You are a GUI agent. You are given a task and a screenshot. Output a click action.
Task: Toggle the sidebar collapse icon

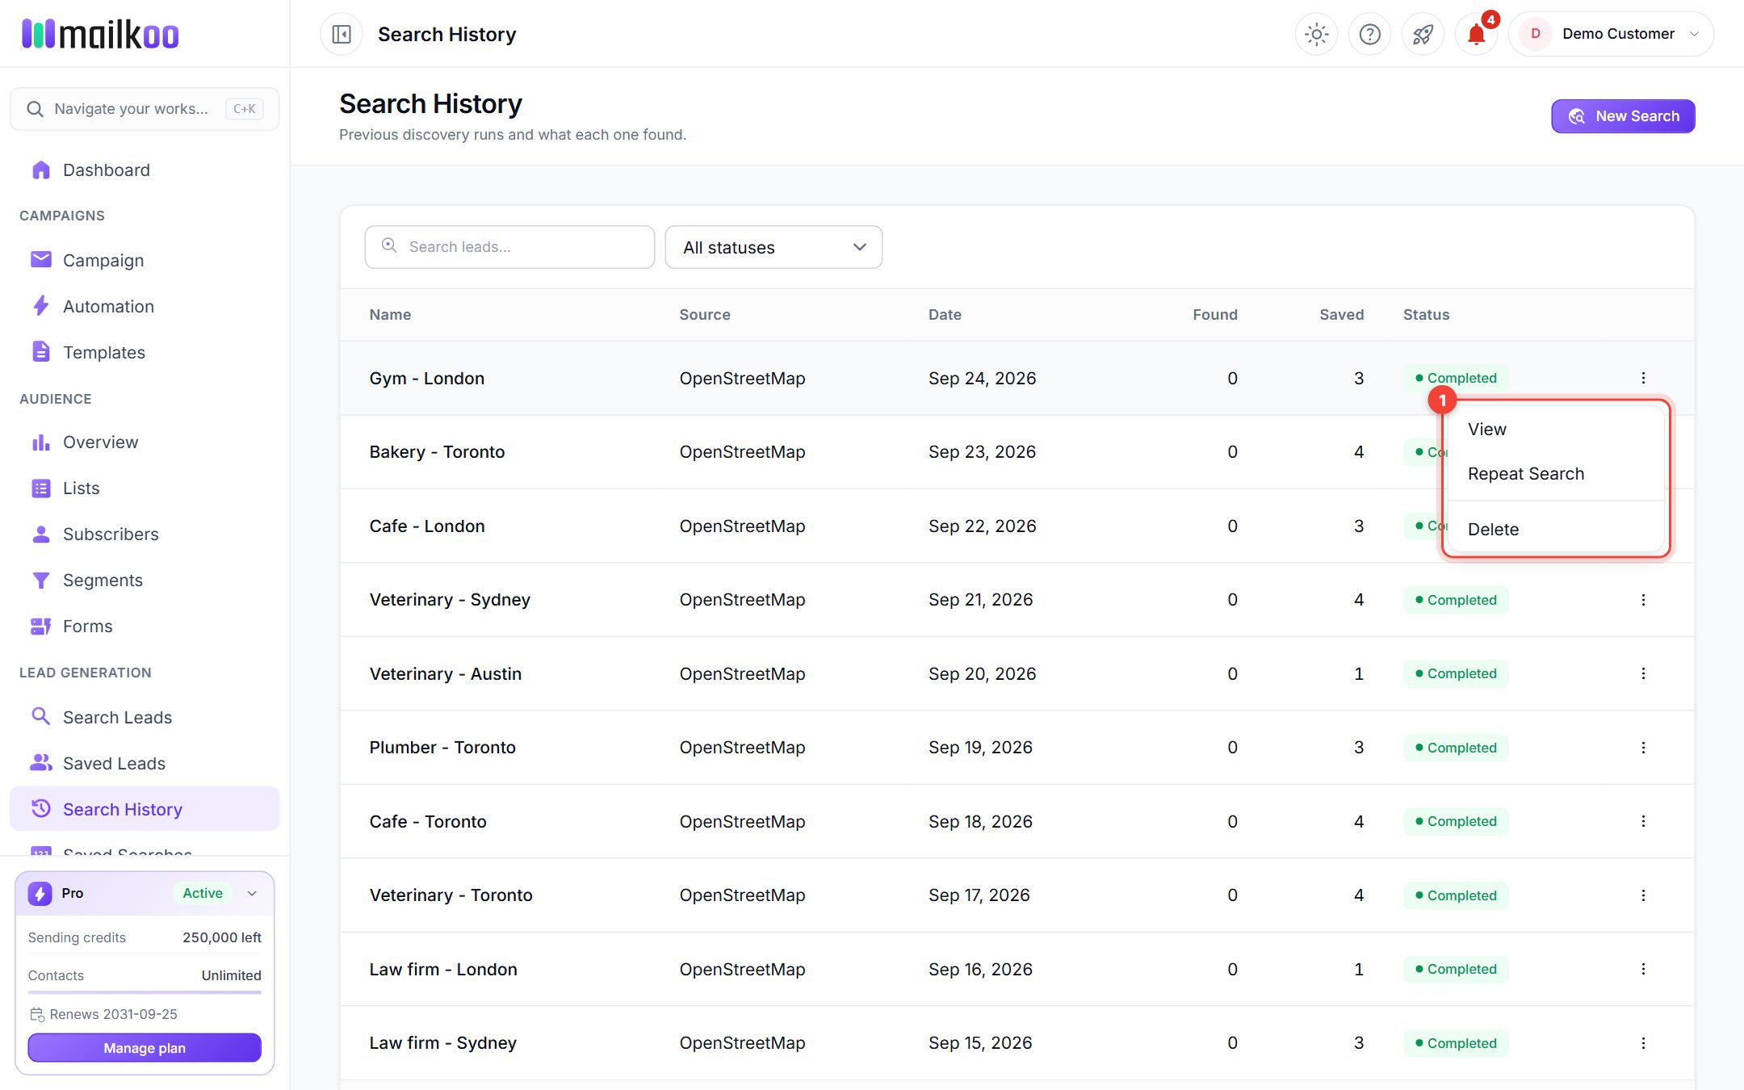(342, 34)
